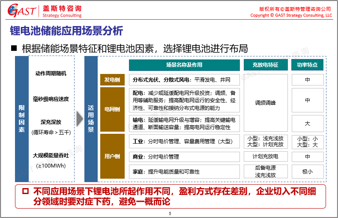338x218 pixels.
Task: Select the 充放电特征 column header
Action: pyautogui.click(x=265, y=65)
